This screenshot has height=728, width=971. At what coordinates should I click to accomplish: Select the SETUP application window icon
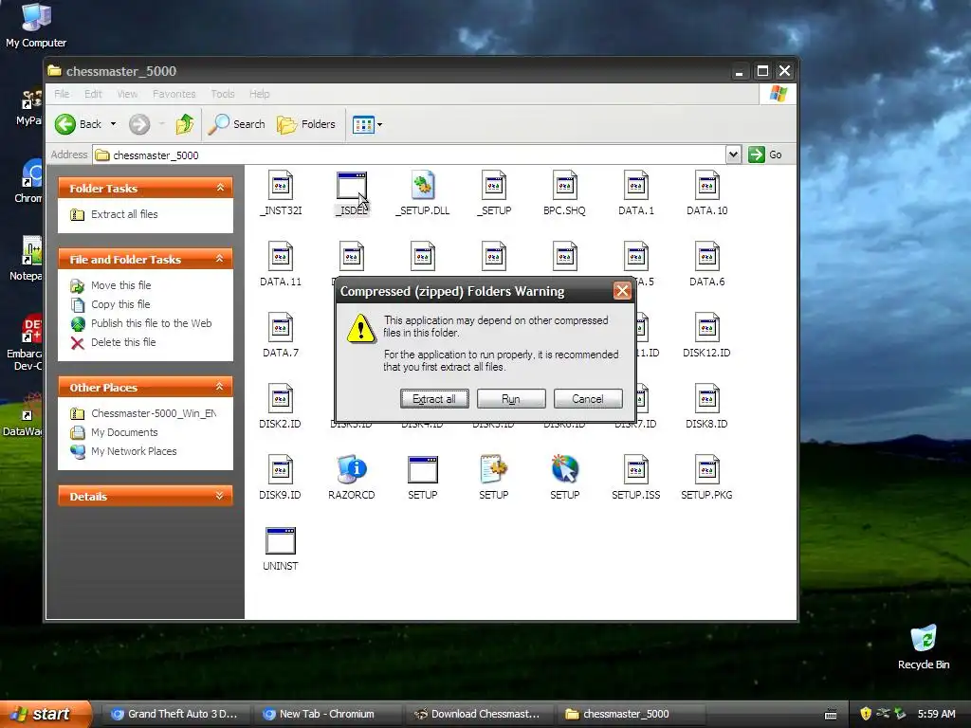coord(423,469)
